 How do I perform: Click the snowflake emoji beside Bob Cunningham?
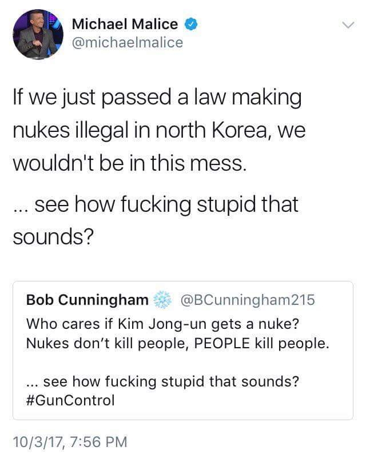coord(164,300)
